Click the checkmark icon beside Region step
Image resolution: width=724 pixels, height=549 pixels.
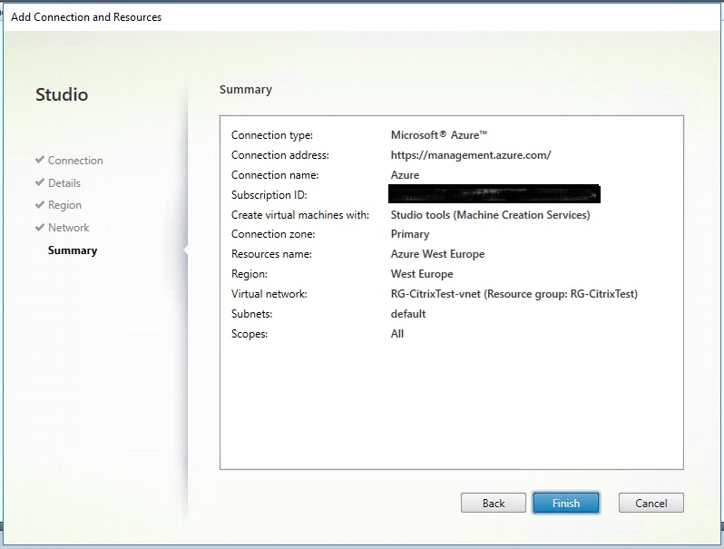click(40, 205)
